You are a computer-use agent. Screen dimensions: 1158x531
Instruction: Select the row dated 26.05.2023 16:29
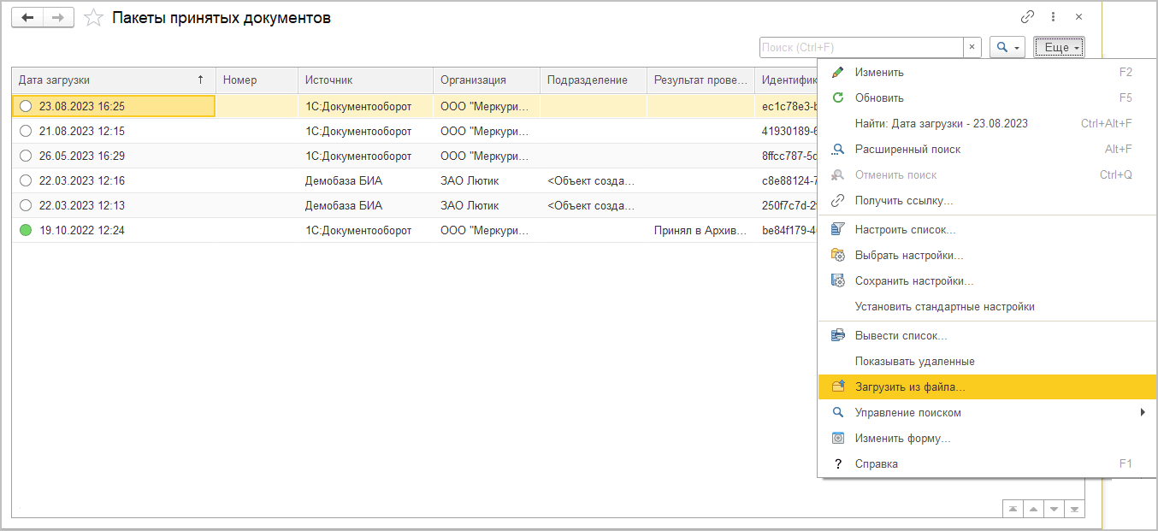coord(82,156)
